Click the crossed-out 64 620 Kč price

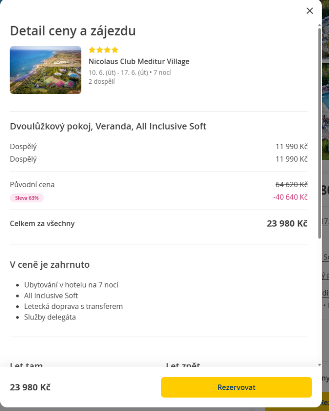291,184
